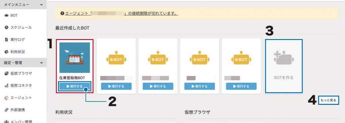Click the メンバー管理 people icon
This screenshot has width=345, height=123.
6,121
